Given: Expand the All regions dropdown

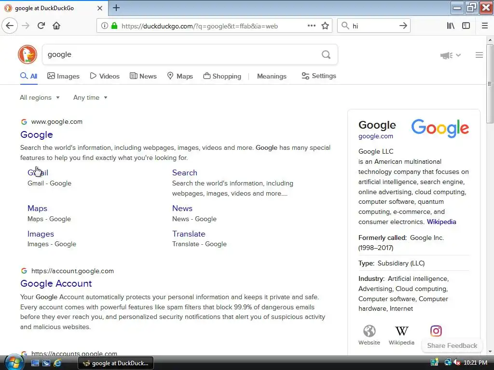Looking at the screenshot, I should 40,97.
